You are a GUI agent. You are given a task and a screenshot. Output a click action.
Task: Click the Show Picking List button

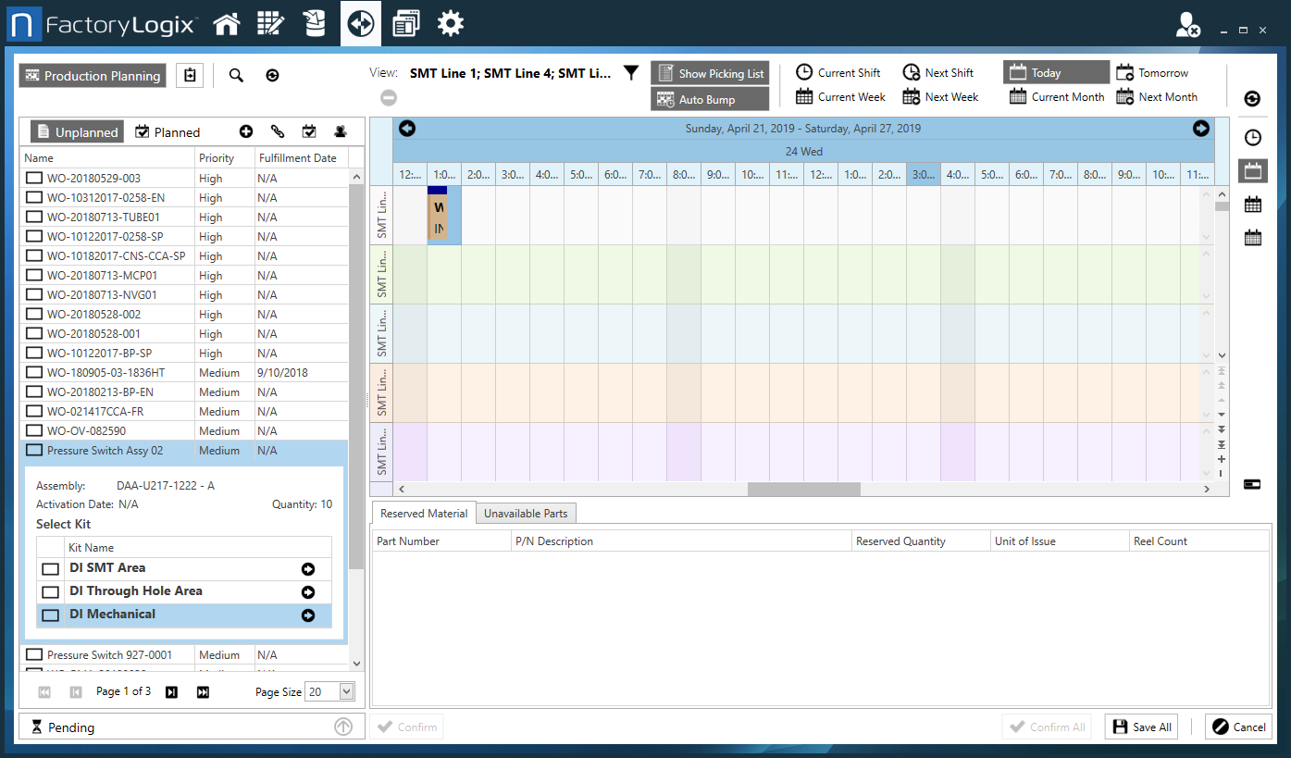pyautogui.click(x=710, y=72)
